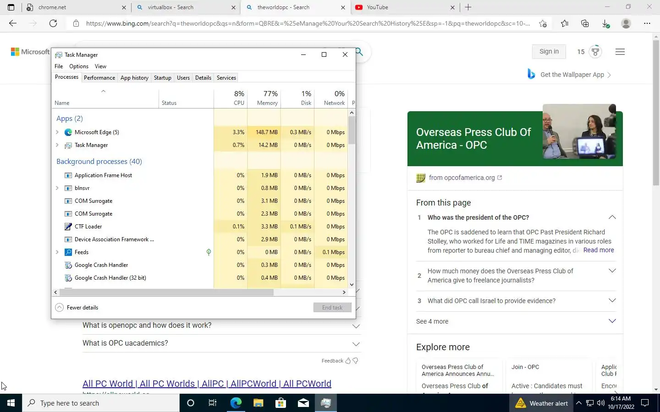This screenshot has height=412, width=660.
Task: Click the Edge refresh page icon
Action: [x=53, y=23]
